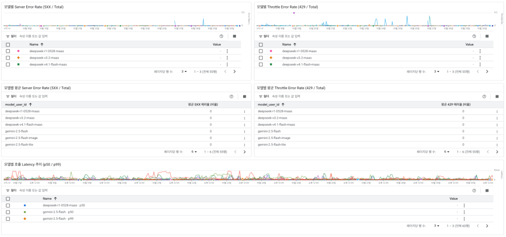Go to next page in 평균 Throttle Error Rate table

[497, 152]
